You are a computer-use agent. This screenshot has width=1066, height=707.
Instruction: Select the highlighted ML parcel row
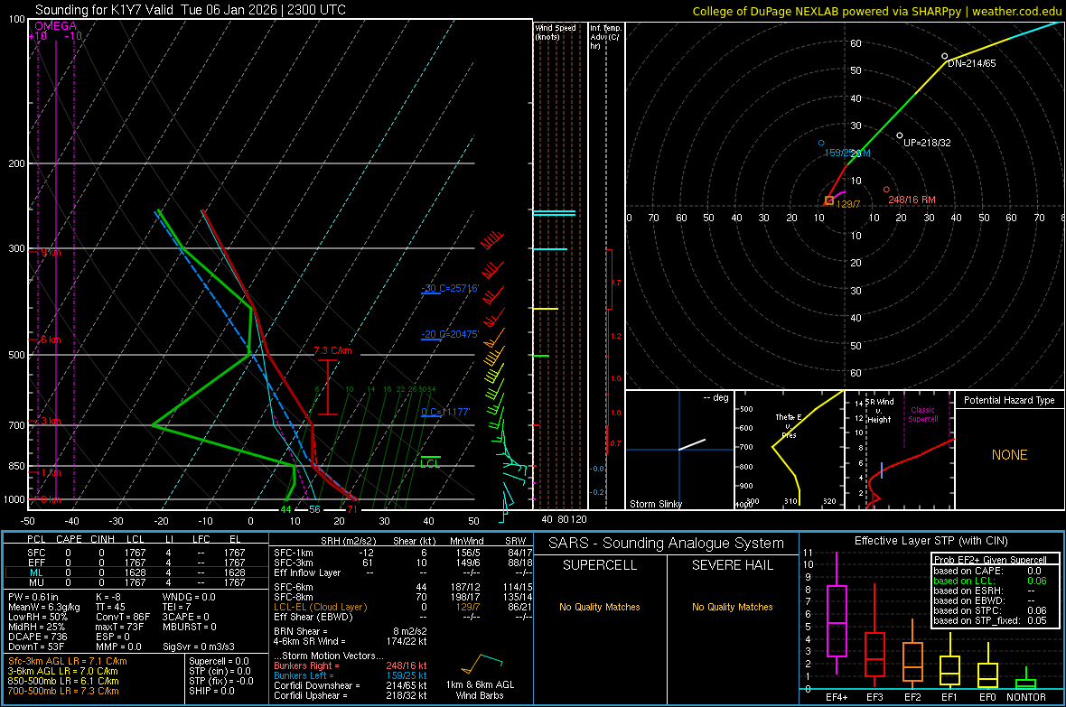point(136,572)
